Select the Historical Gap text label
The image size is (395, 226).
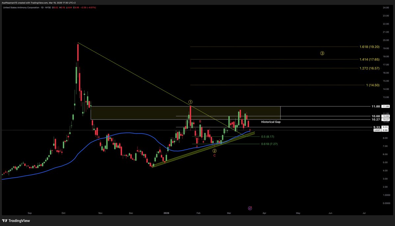(x=271, y=122)
